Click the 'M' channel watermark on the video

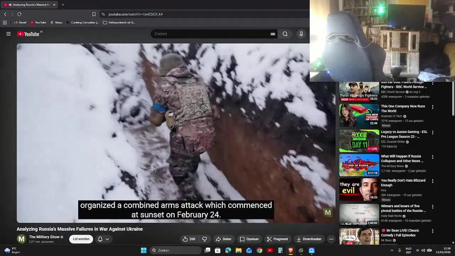[x=328, y=213]
